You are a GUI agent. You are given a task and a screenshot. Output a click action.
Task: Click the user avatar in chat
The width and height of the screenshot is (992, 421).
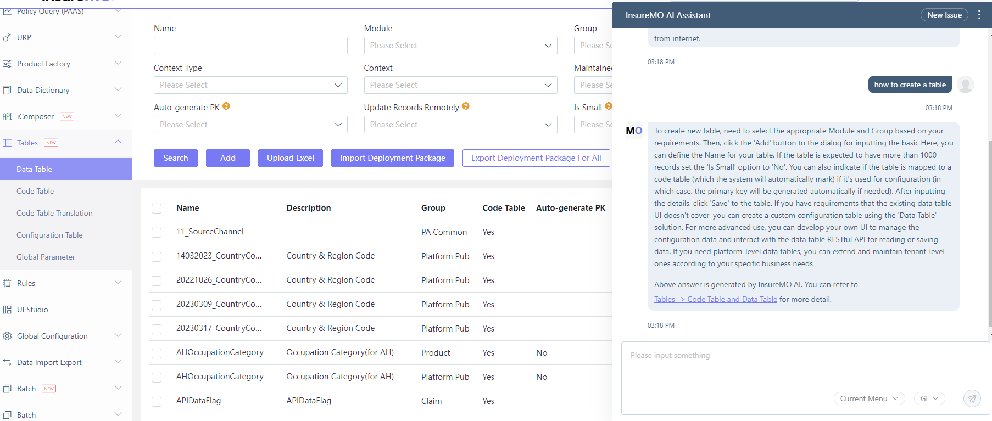pyautogui.click(x=965, y=85)
